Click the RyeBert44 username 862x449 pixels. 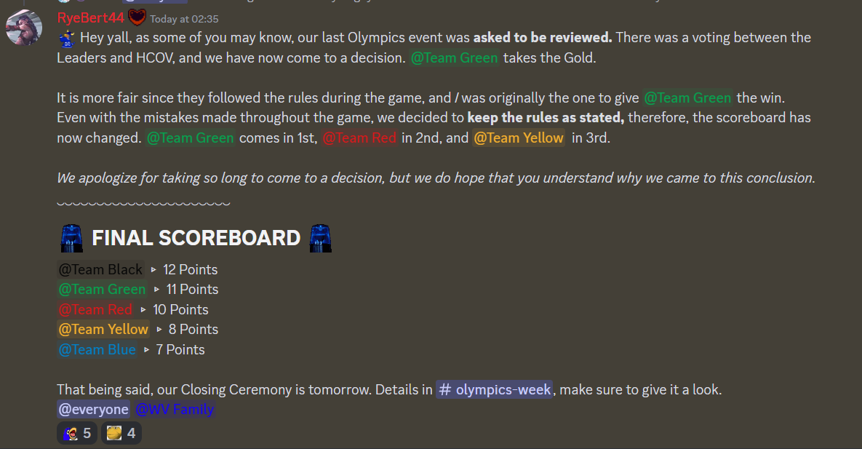tap(90, 18)
